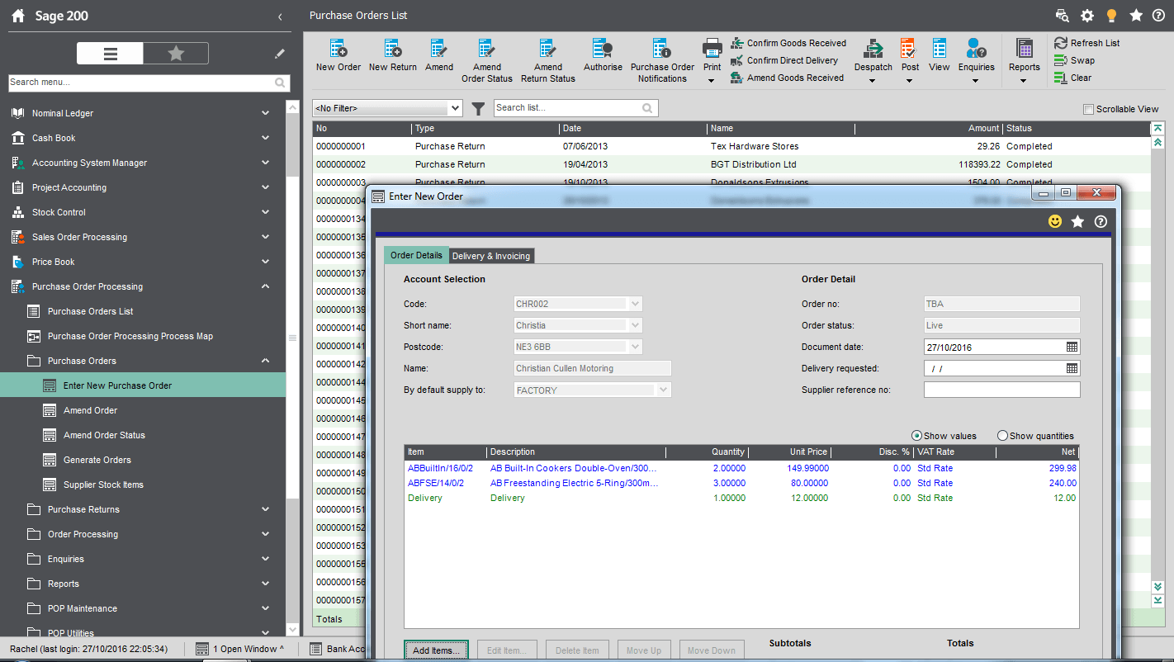
Task: Select the Show values radio button
Action: click(x=916, y=436)
